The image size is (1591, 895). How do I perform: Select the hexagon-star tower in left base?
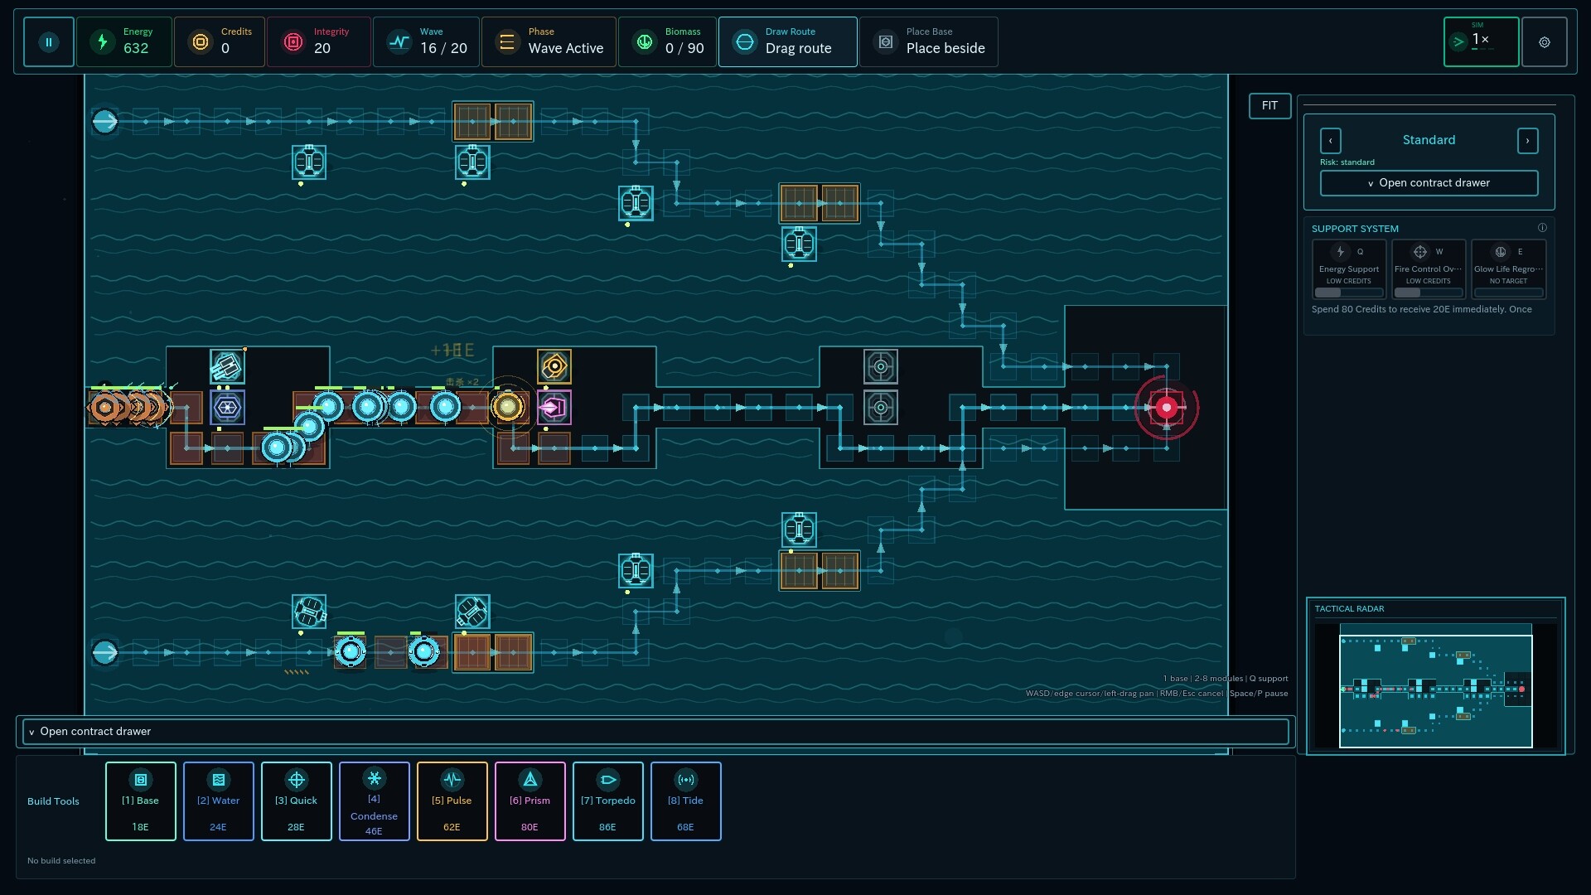point(227,407)
